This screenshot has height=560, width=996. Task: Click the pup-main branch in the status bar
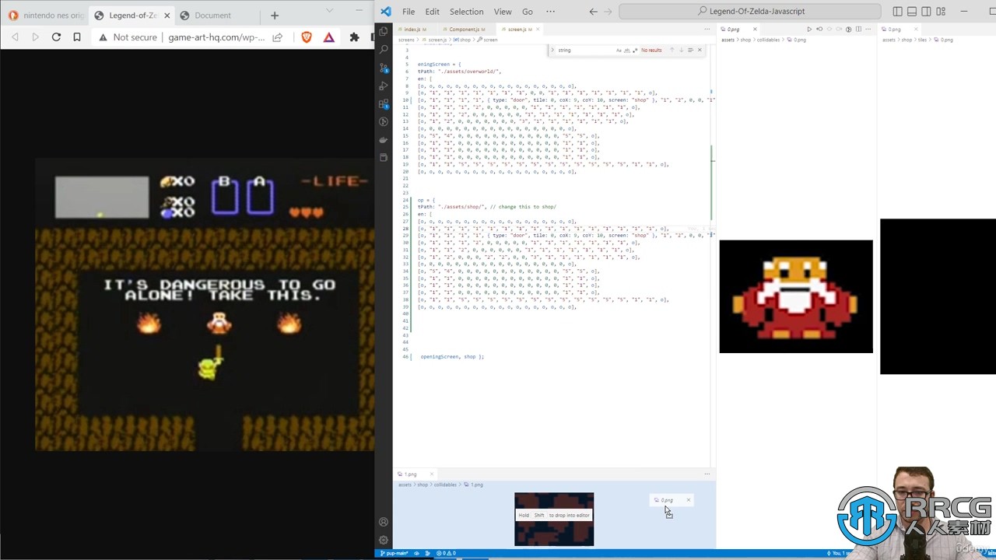pyautogui.click(x=394, y=553)
